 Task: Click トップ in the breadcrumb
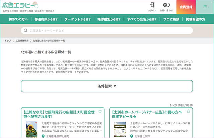pyautogui.click(x=8, y=41)
